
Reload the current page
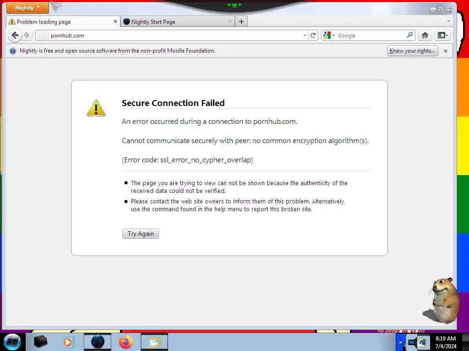coord(313,36)
